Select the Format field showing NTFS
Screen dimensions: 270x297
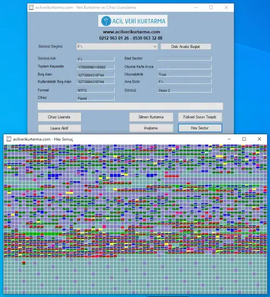(96, 91)
